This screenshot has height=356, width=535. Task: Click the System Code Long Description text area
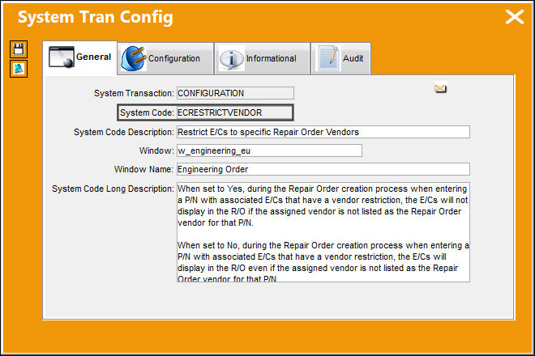(323, 232)
